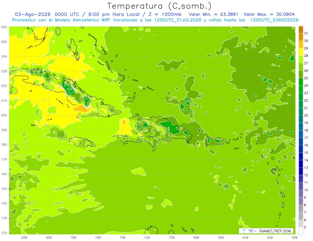Screen dimensions: 313x241
Task: Pick the yellow colorbar segment between 28 and 29
Action: click(x=301, y=52)
